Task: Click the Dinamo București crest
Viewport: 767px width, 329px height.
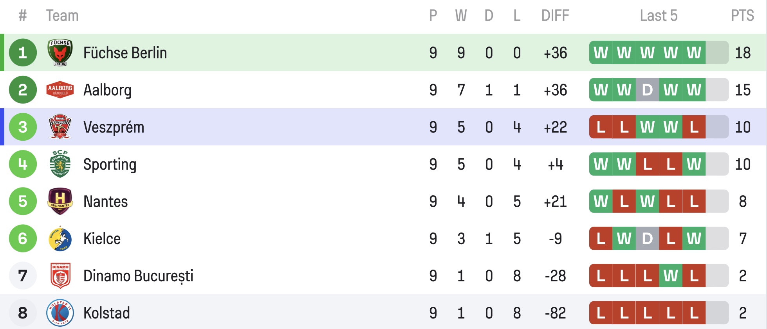Action: [60, 276]
